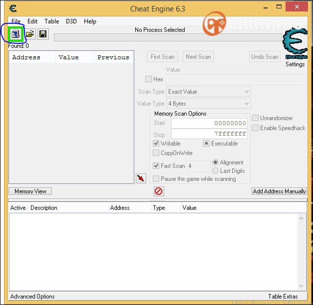This screenshot has height=305, width=313.
Task: Open Memory View
Action: 30,191
